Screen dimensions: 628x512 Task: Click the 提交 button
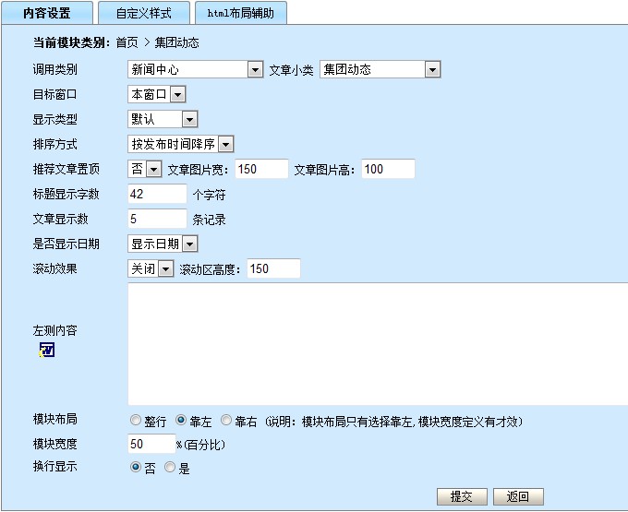tap(461, 496)
